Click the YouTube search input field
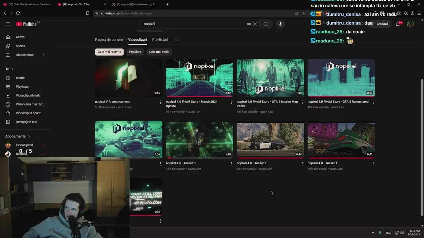Image resolution: width=424 pixels, height=238 pixels. point(194,24)
